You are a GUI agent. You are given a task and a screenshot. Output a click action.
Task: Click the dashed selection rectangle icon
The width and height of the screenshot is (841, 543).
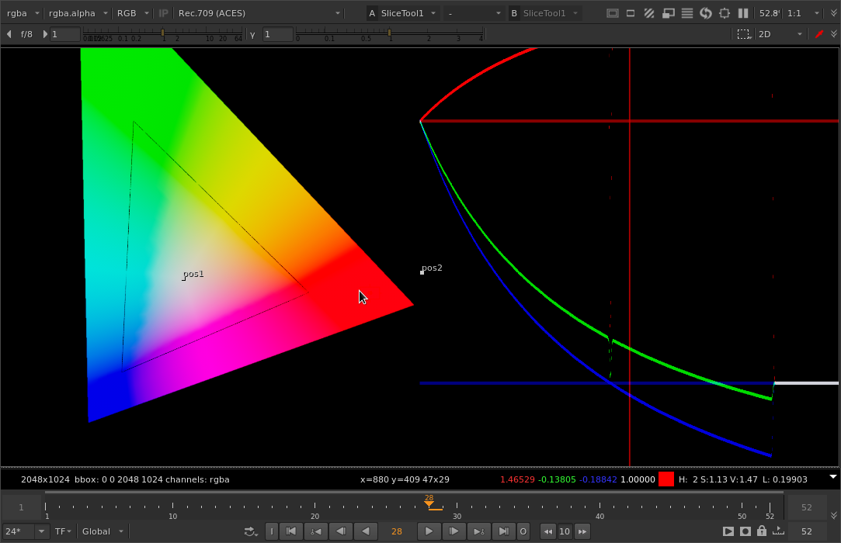743,34
